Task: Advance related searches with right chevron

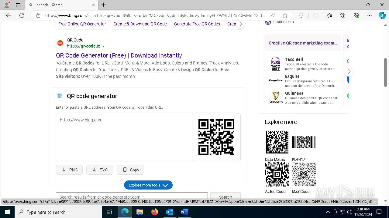Action: [241, 24]
